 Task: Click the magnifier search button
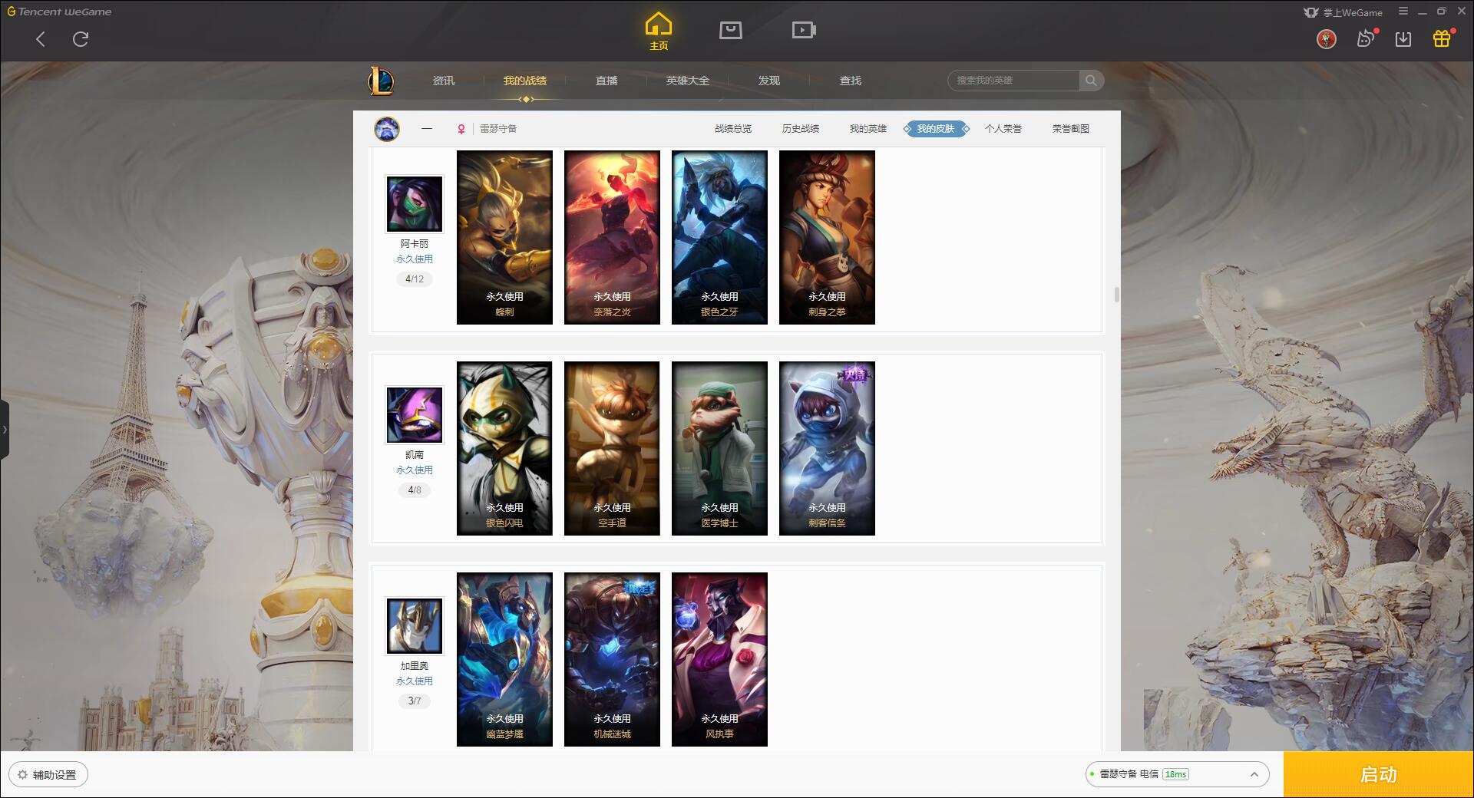click(x=1091, y=81)
